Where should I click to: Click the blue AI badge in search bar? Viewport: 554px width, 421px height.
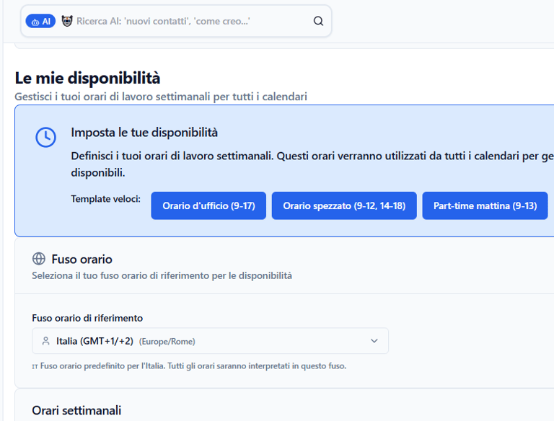[x=40, y=22]
